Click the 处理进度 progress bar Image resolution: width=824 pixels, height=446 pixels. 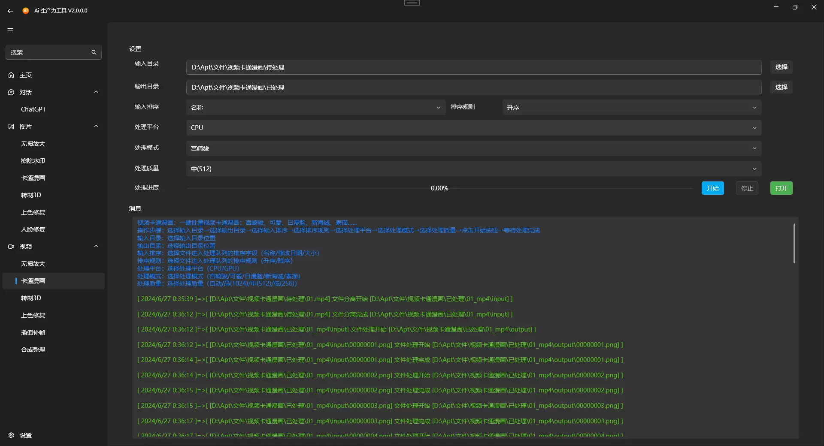coord(439,188)
